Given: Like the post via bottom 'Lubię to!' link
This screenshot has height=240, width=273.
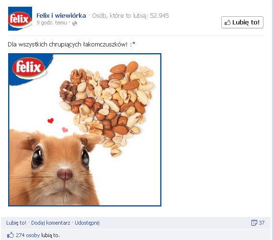Looking at the screenshot, I should point(16,223).
